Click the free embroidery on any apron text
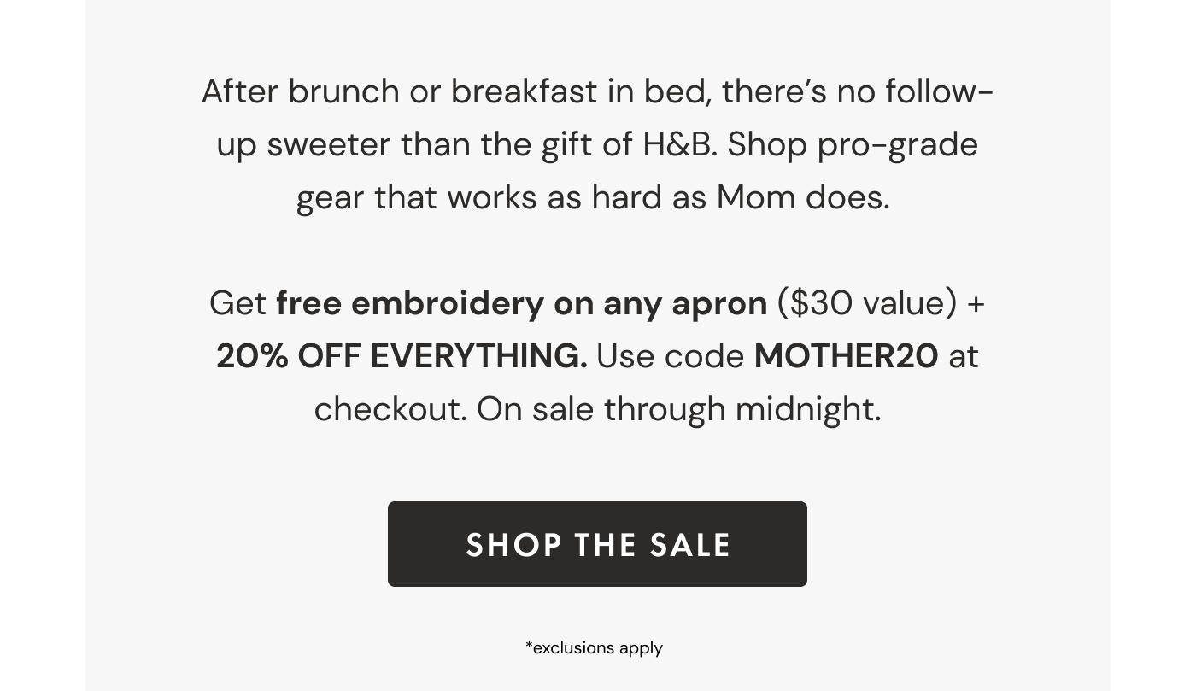Viewport: 1196px width, 691px height. coord(521,303)
